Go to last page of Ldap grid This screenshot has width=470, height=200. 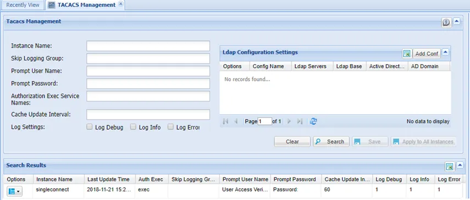300,122
